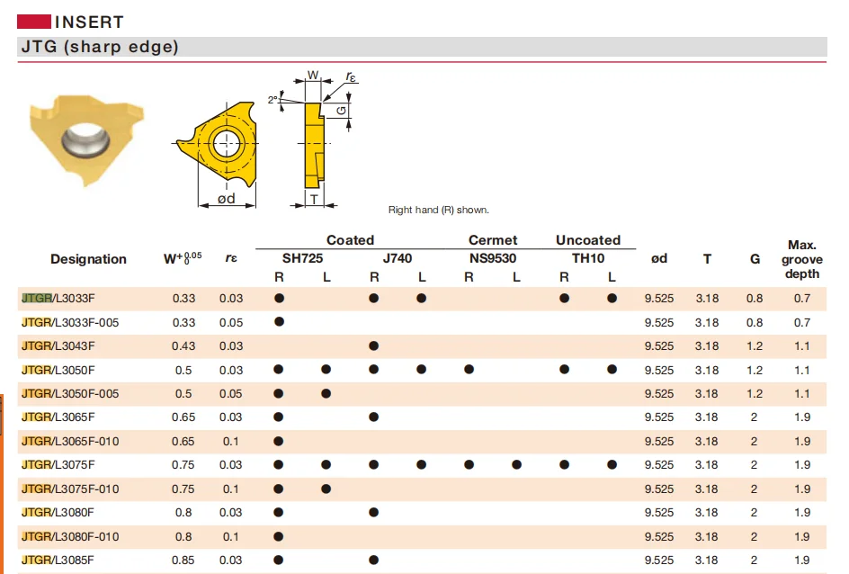The width and height of the screenshot is (849, 574).
Task: Click rε value 0.1 in JTGR/L3080F-010 row
Action: pos(230,536)
